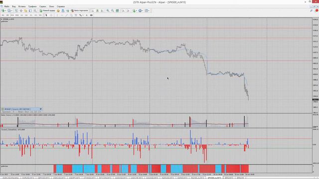Select the Text Label tool
This screenshot has height=179, width=319.
(x=91, y=15)
